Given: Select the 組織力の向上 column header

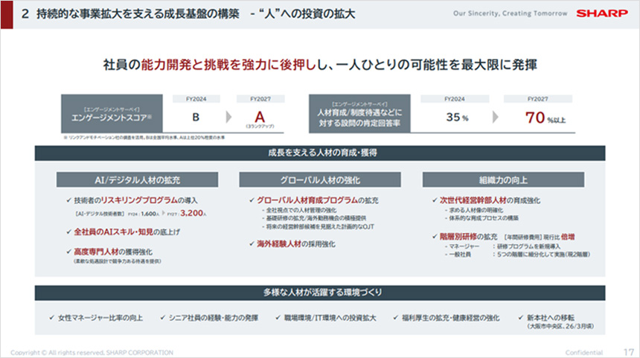Looking at the screenshot, I should pyautogui.click(x=502, y=179).
